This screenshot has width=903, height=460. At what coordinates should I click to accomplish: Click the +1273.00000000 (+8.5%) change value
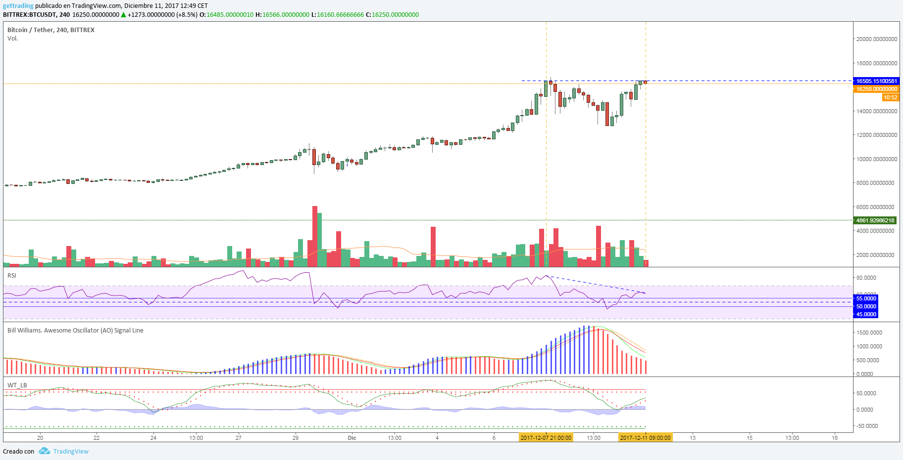point(162,15)
